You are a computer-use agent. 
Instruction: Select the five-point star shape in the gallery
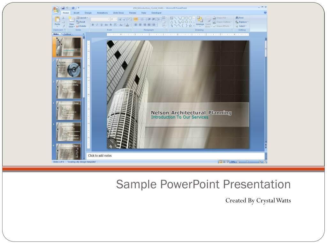[190, 26]
